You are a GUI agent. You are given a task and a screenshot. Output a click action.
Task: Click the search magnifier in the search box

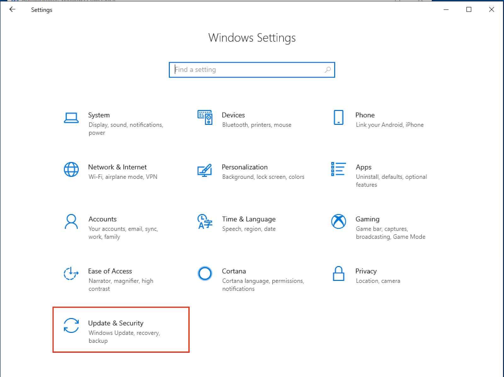(x=328, y=70)
